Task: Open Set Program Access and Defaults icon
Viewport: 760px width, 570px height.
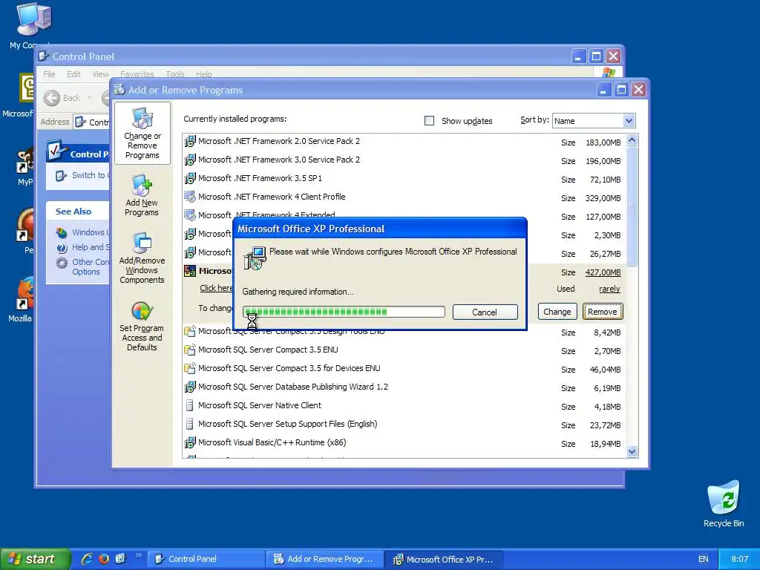Action: coord(142,311)
